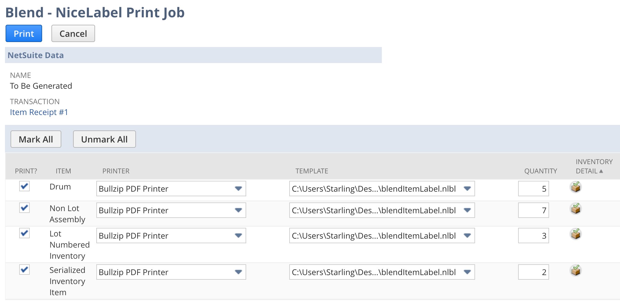The height and width of the screenshot is (306, 620).
Task: Click the Mark All button
Action: click(x=36, y=139)
